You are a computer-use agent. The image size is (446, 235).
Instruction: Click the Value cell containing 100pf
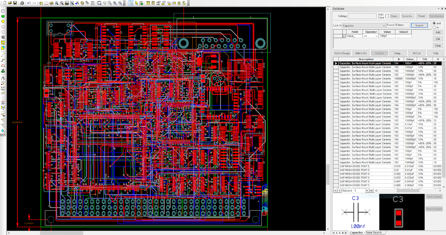pyautogui.click(x=387, y=36)
